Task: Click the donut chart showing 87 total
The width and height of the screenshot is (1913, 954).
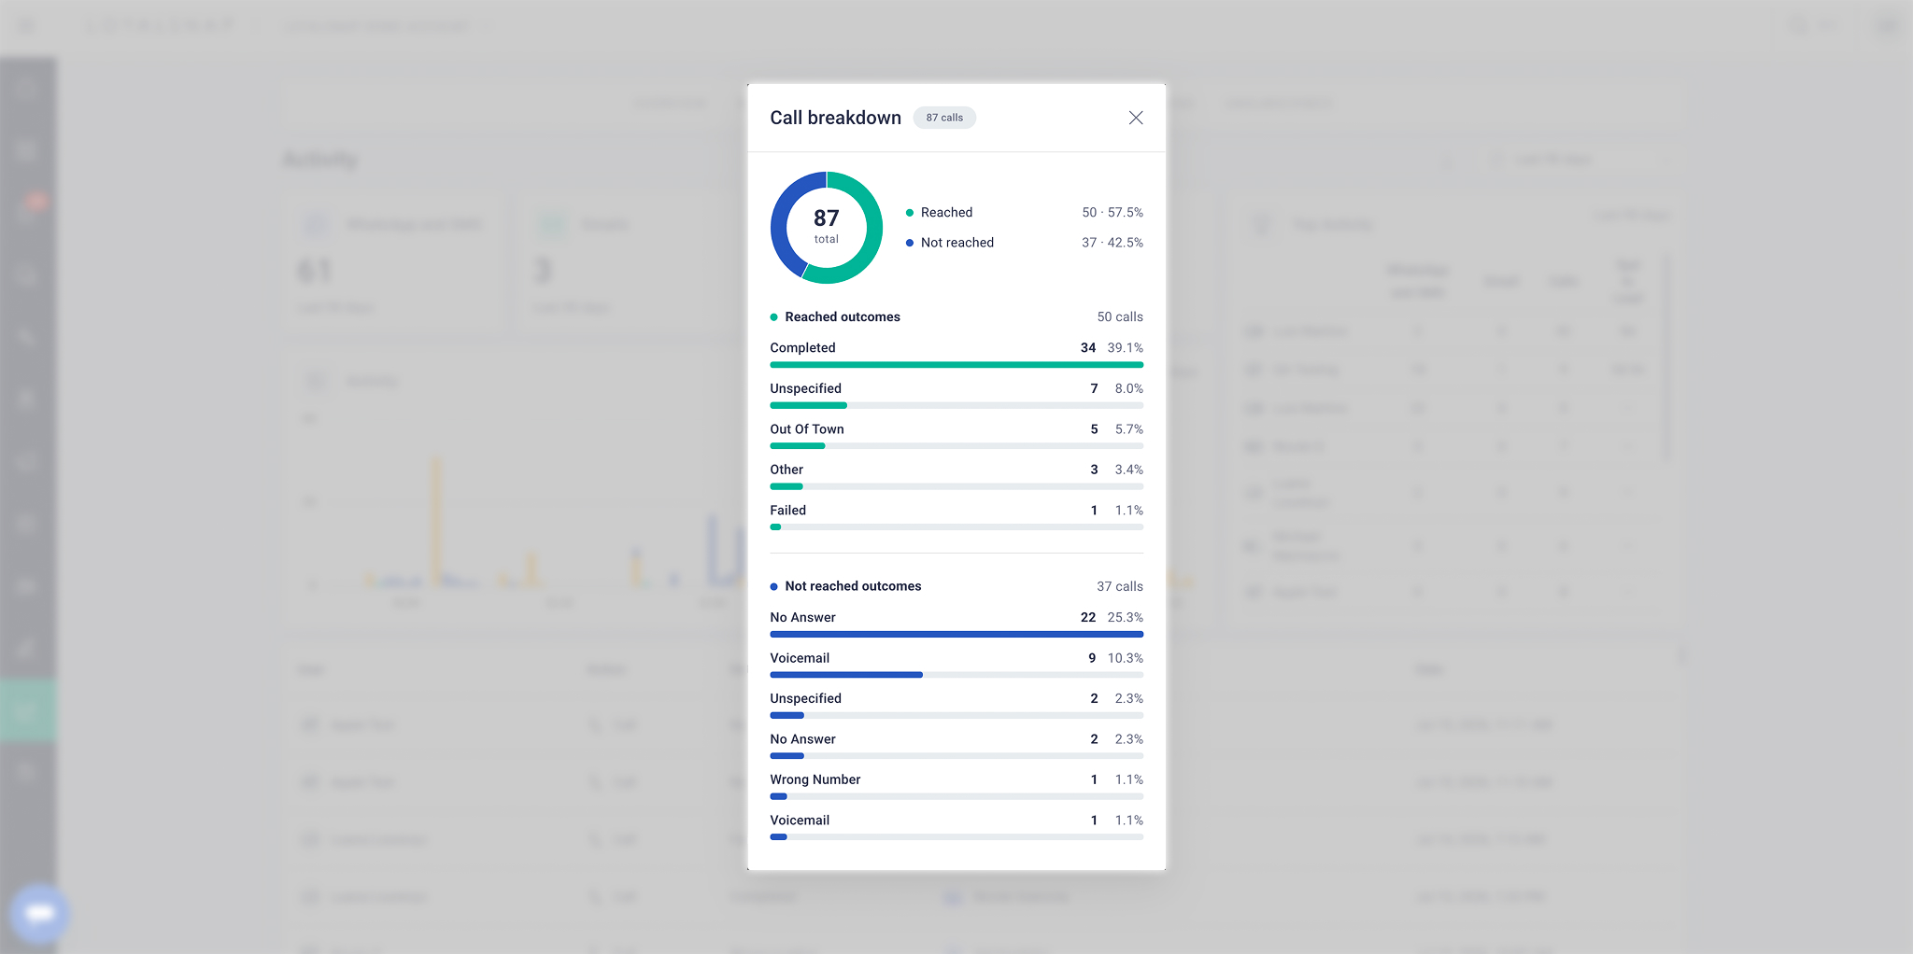Action: click(x=826, y=227)
